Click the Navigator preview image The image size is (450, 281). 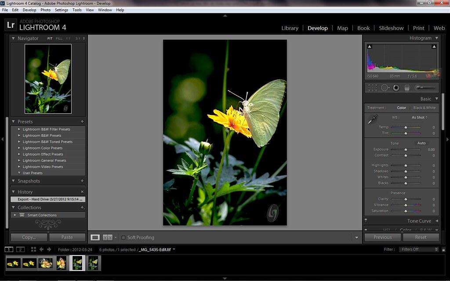coord(48,79)
